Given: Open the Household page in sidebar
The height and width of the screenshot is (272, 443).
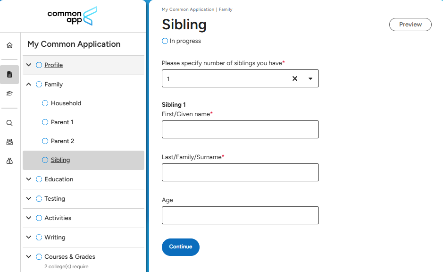Looking at the screenshot, I should (x=66, y=103).
